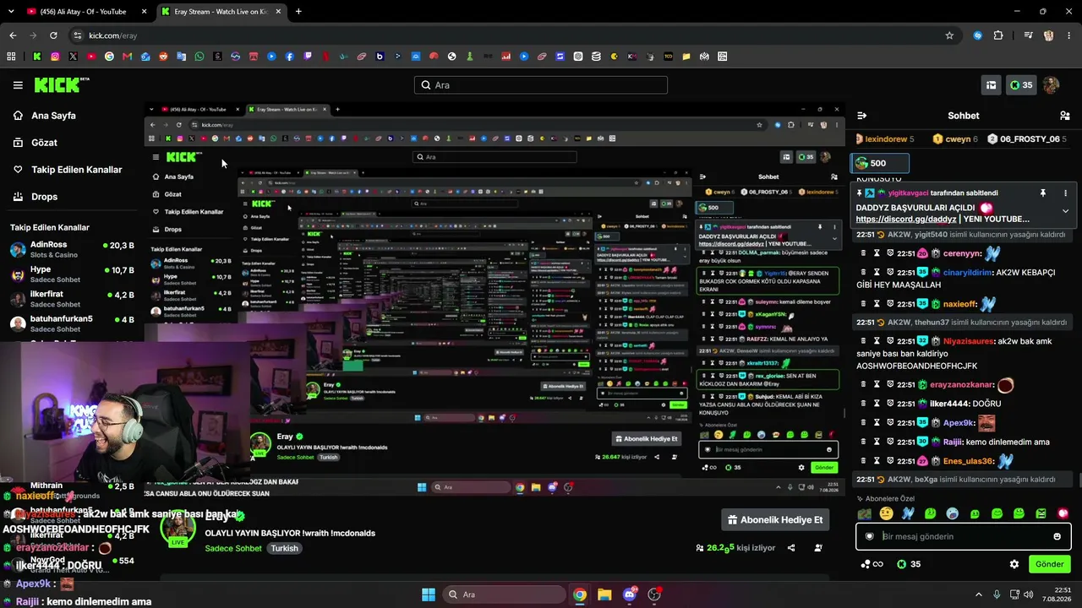The image size is (1082, 608).
Task: Unpin the pinned chat message
Action: (x=1042, y=193)
